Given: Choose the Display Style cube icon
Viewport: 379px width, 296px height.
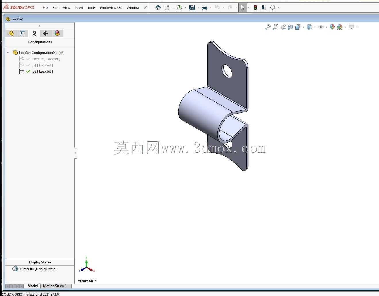Looking at the screenshot, I should click(x=309, y=27).
